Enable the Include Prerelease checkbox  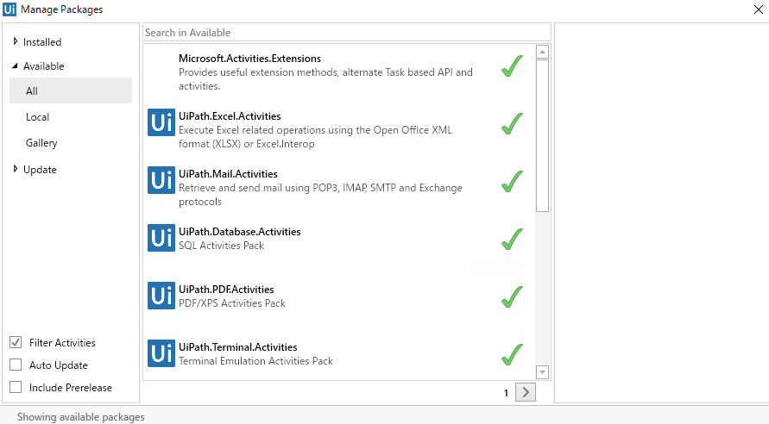click(16, 387)
